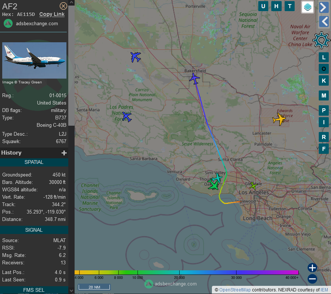Click the Vert. Rate value -128 ft/min
The height and width of the screenshot is (294, 331).
[x=54, y=197]
